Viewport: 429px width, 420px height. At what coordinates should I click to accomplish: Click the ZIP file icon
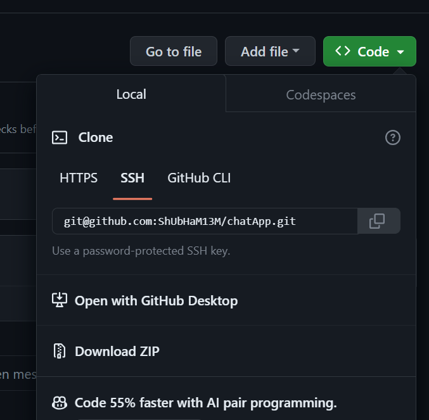(60, 351)
